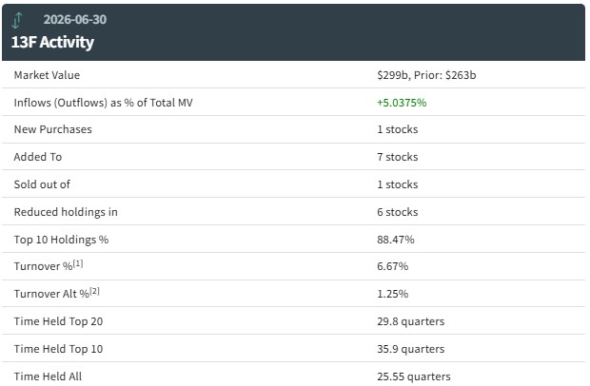This screenshot has height=386, width=590.
Task: Select the Sold out of row
Action: 293,184
